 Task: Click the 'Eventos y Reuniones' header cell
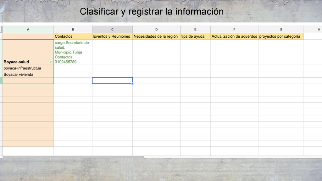click(112, 36)
